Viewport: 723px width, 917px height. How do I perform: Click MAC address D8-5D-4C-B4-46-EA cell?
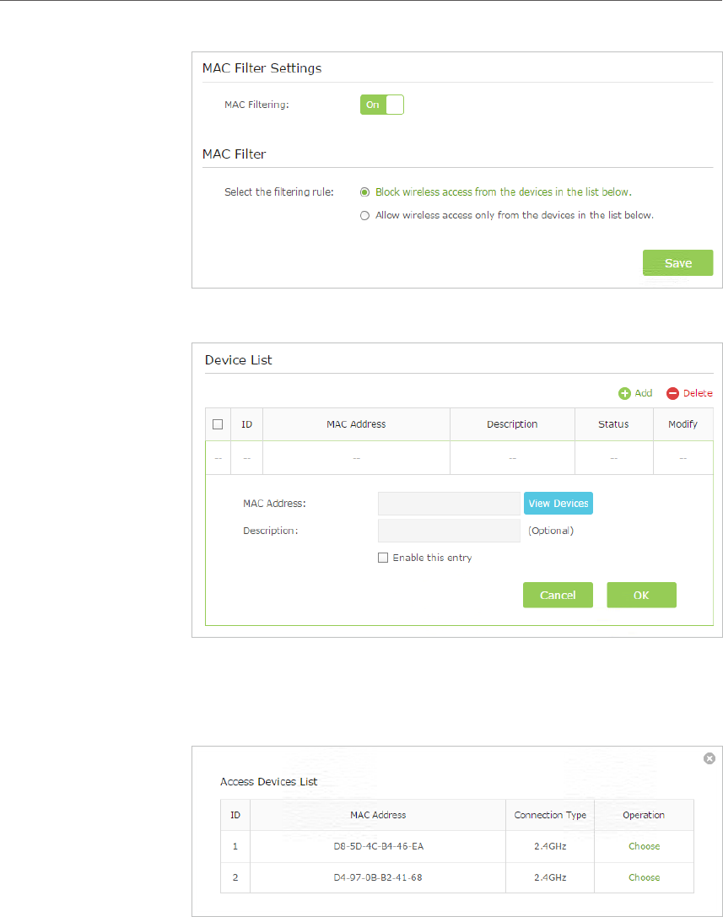point(378,846)
